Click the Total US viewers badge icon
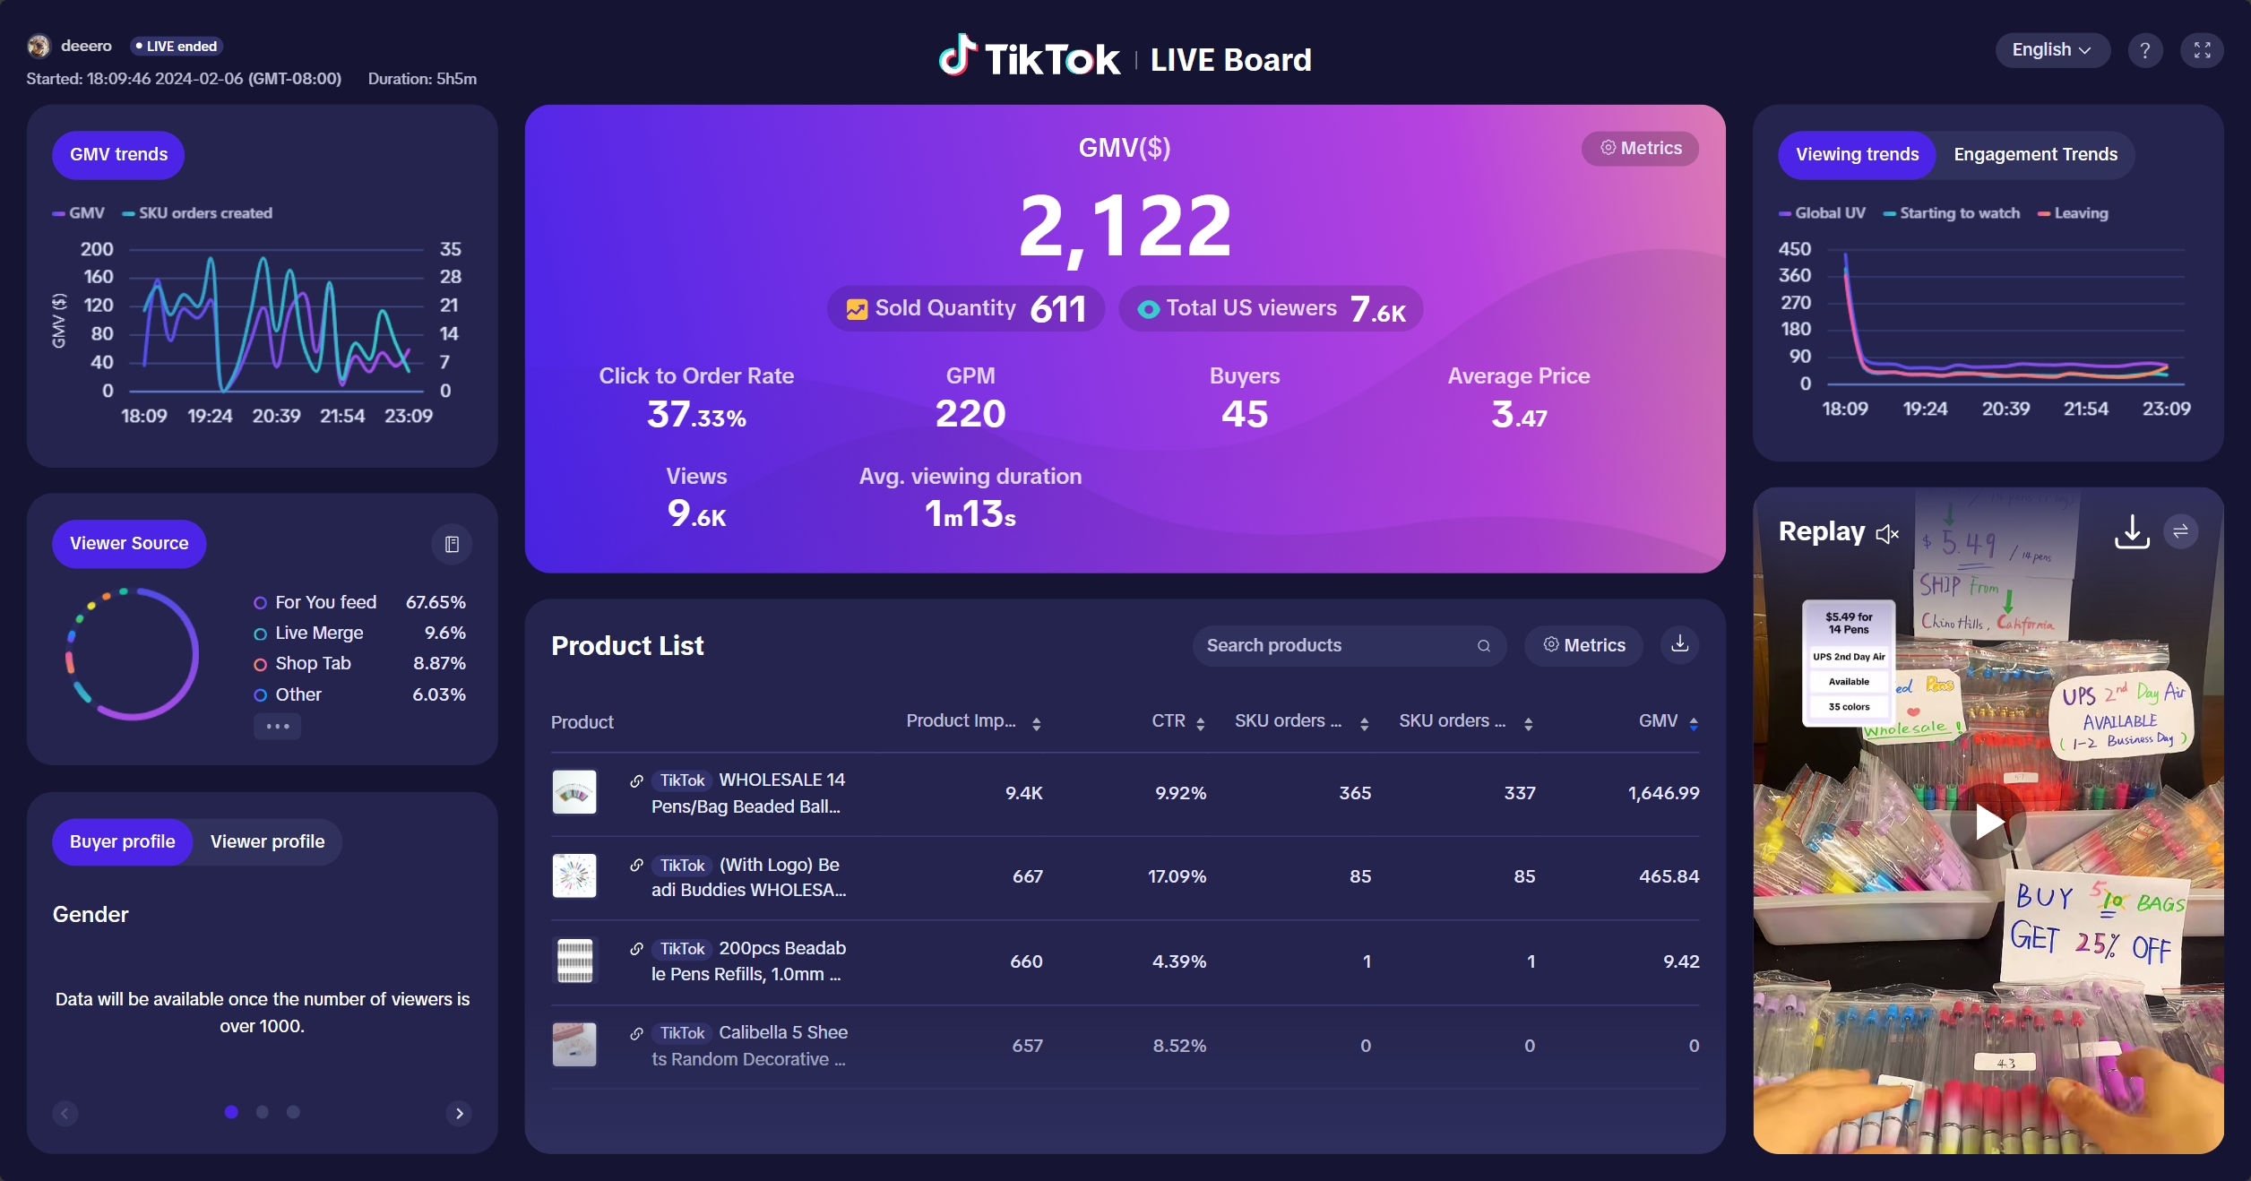The width and height of the screenshot is (2251, 1181). 1148,310
